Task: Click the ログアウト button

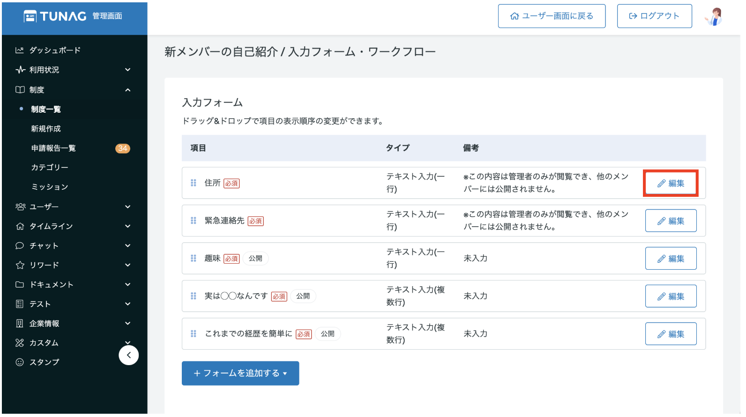Action: [654, 16]
